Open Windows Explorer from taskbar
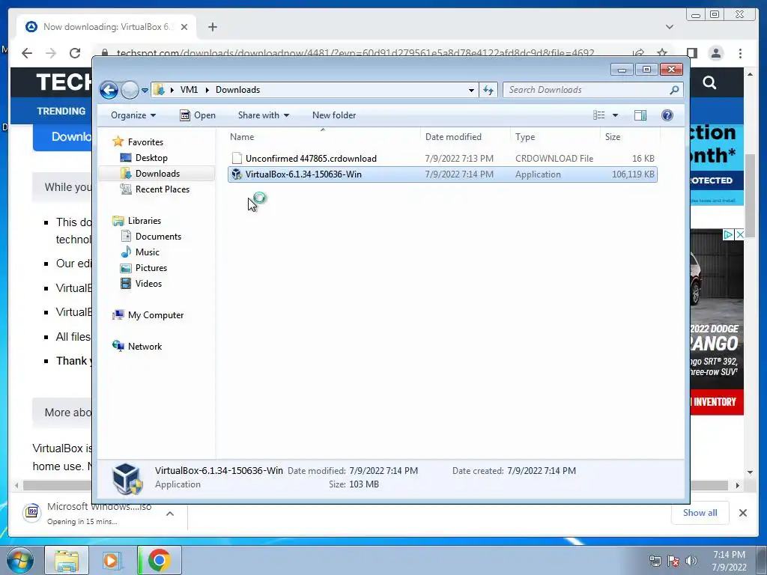The height and width of the screenshot is (575, 767). point(67,560)
